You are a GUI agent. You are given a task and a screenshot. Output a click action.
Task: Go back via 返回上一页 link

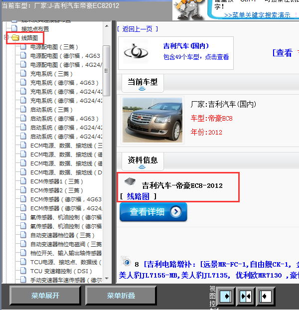tap(138, 29)
